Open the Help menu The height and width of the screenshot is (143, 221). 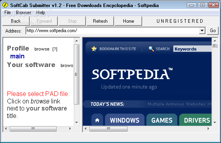click(x=41, y=13)
